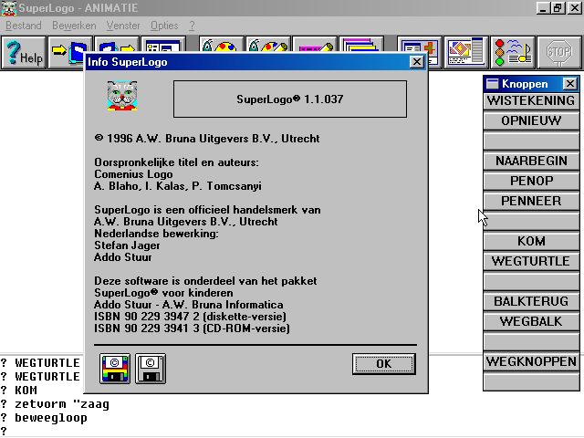Click the diskette-versie ISBN line
Viewport: 584px width, 438px height.
point(190,317)
